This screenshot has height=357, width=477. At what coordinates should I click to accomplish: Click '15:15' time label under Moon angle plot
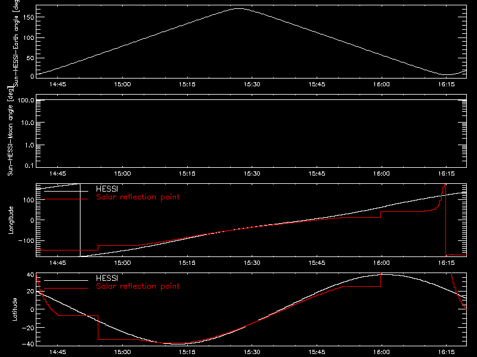(187, 173)
